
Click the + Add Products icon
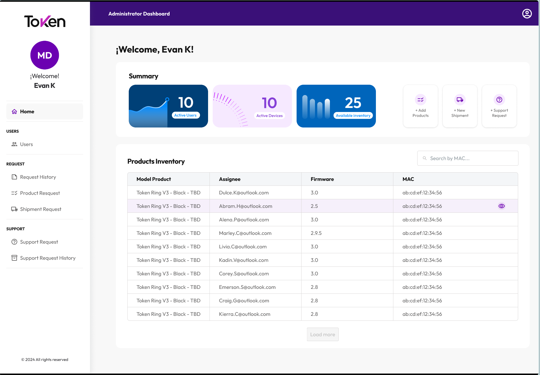click(x=420, y=100)
